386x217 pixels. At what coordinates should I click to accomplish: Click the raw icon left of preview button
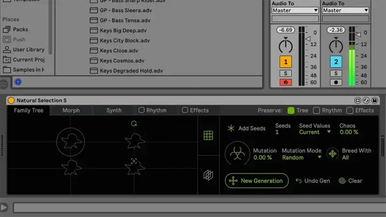point(4,84)
